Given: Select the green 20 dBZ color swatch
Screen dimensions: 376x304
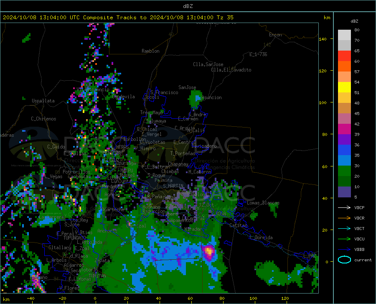Looking at the screenshot, I should (344, 171).
